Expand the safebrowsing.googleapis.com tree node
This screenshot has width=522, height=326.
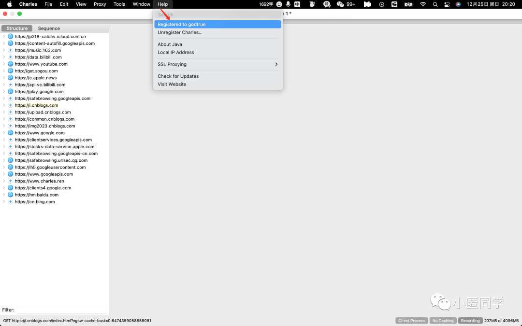[x=4, y=99]
